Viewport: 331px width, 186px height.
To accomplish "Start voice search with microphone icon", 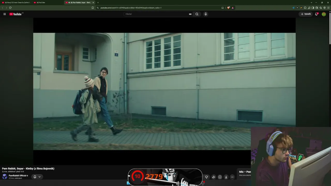I will (206, 14).
